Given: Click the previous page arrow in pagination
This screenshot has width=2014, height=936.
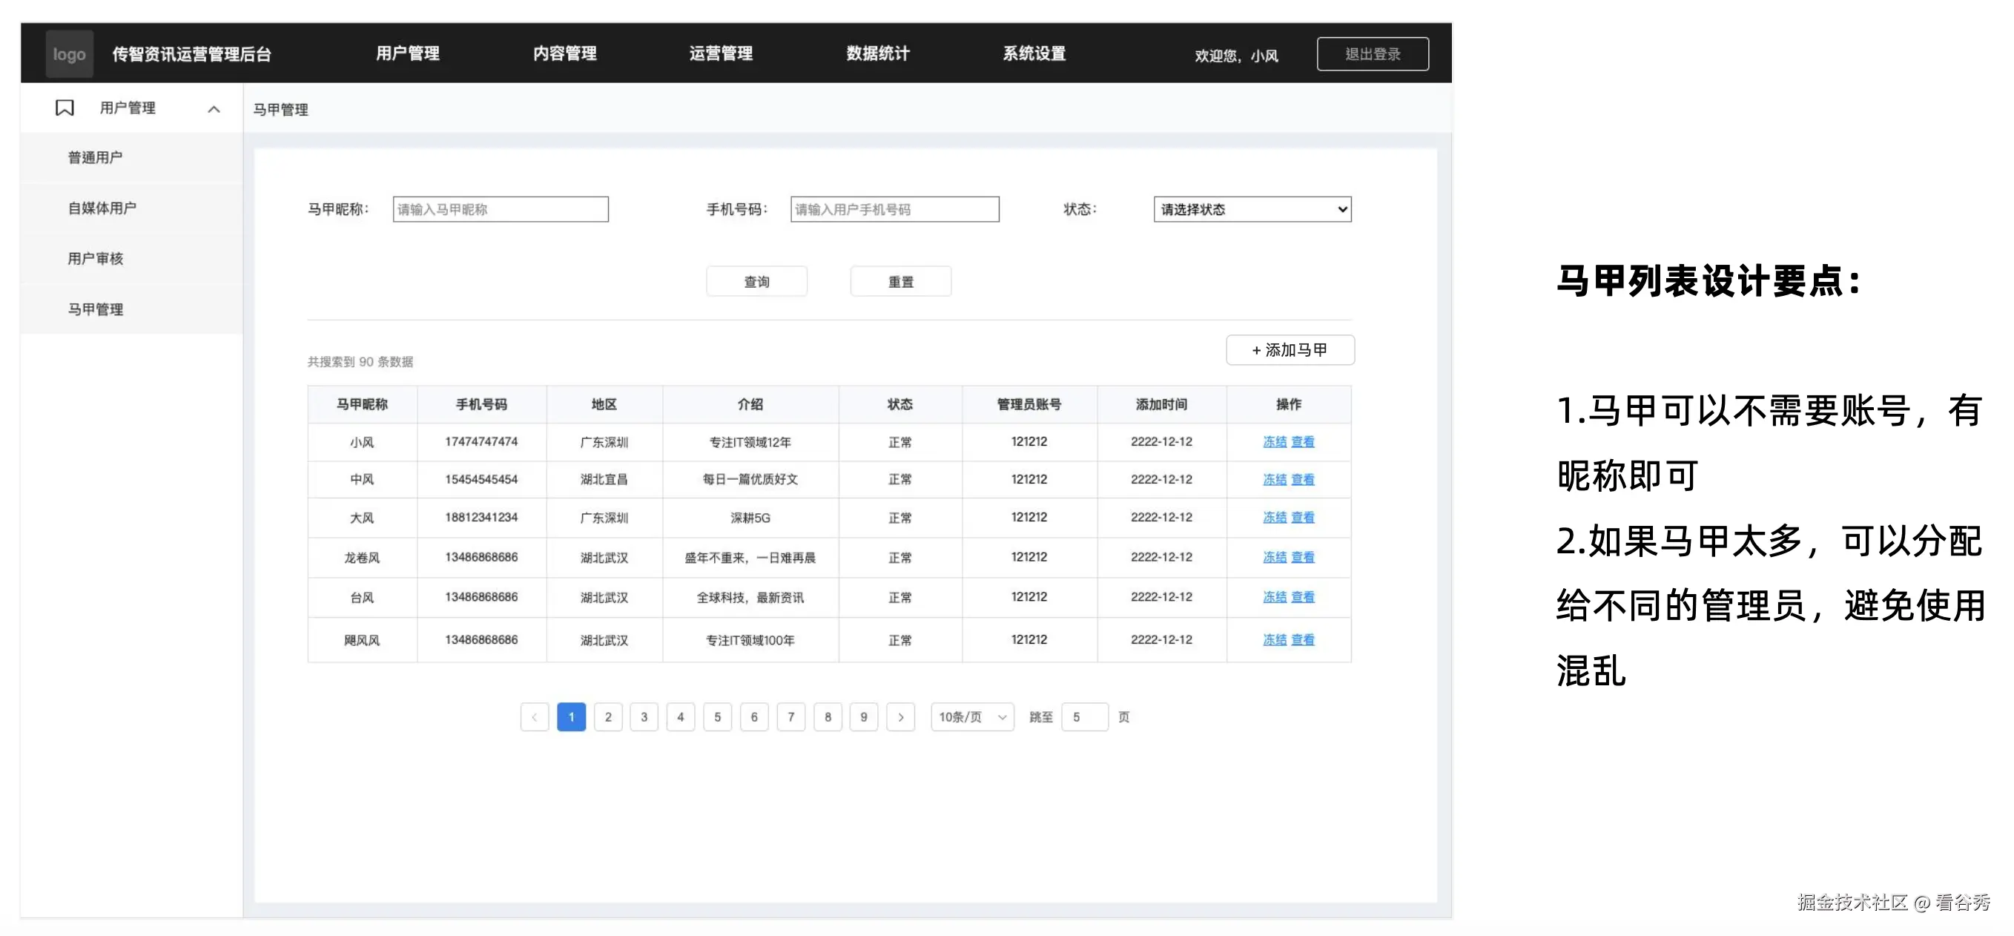Looking at the screenshot, I should 535,716.
